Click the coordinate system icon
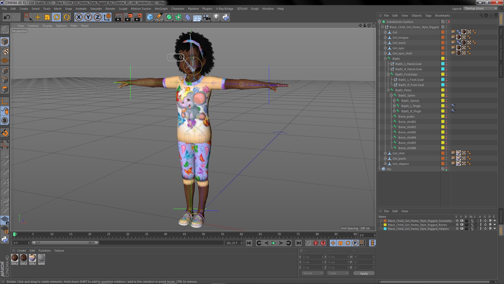 107,17
